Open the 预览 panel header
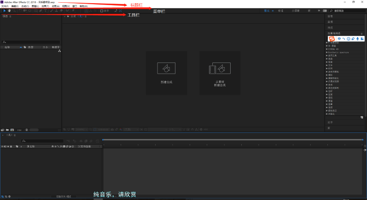 [x=330, y=28]
